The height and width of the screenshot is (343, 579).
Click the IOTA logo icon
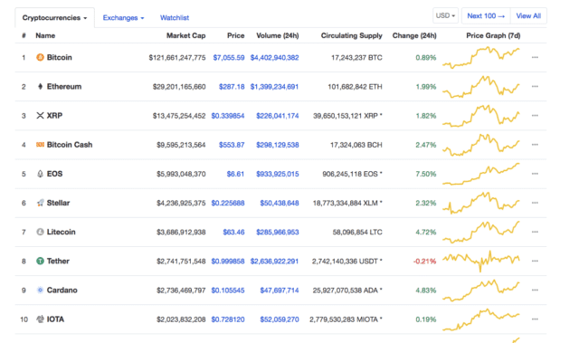pos(40,319)
